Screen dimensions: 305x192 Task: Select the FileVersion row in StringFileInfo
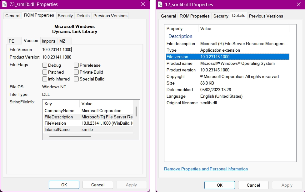point(88,123)
